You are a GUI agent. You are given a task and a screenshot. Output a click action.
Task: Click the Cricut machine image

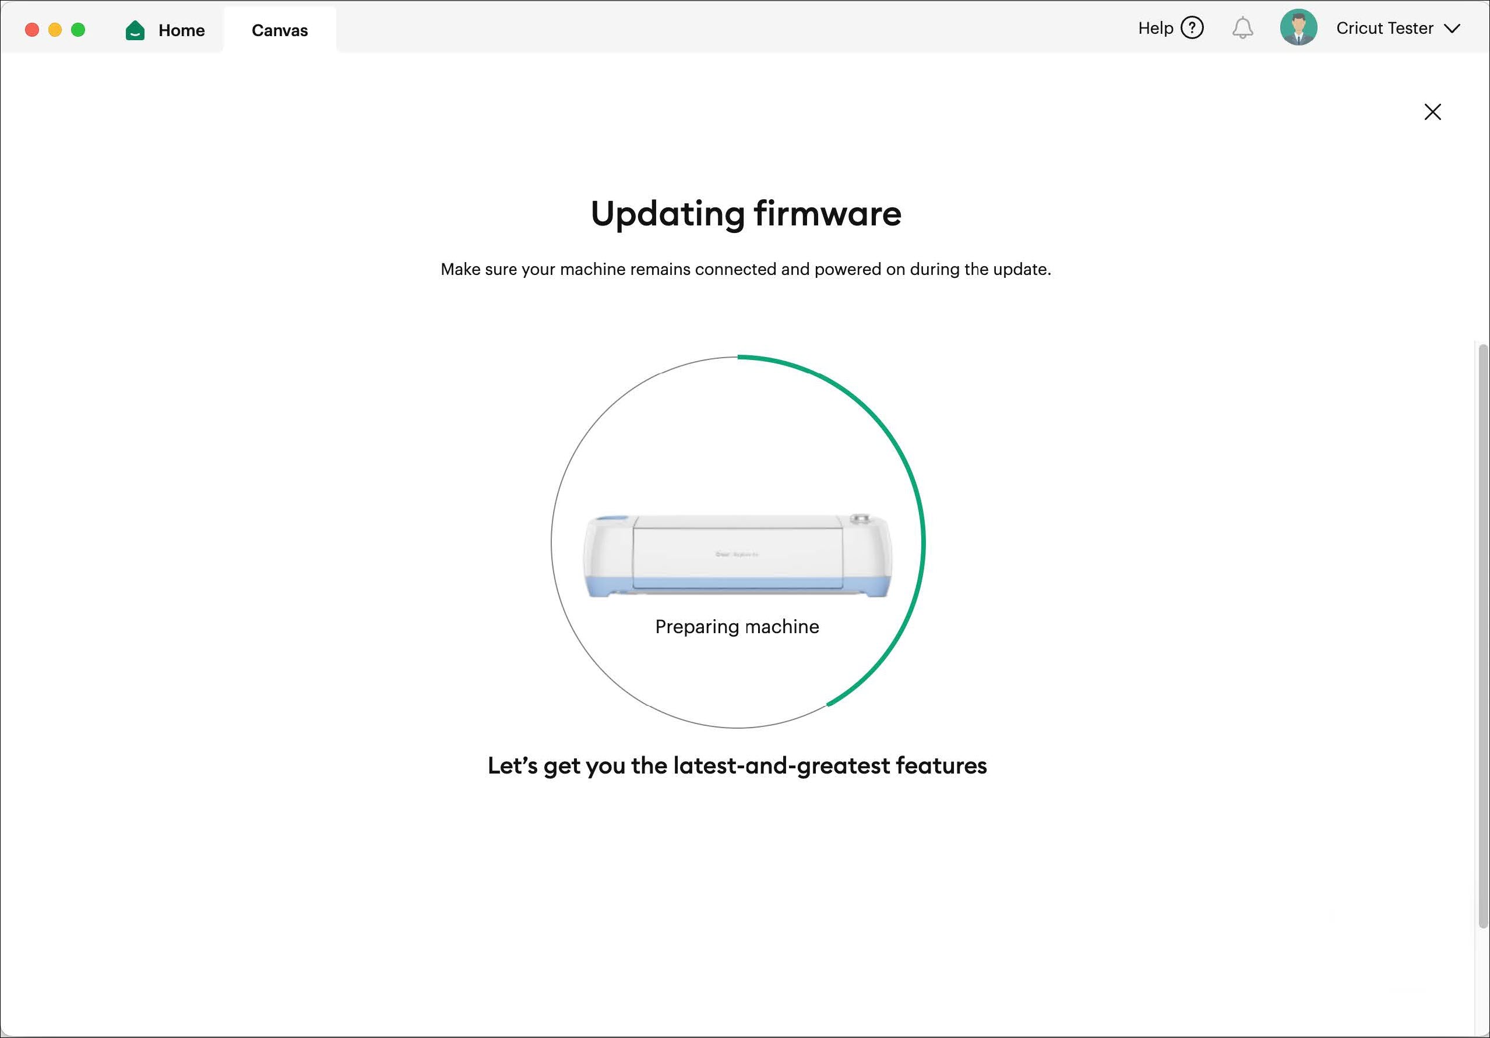click(x=738, y=555)
